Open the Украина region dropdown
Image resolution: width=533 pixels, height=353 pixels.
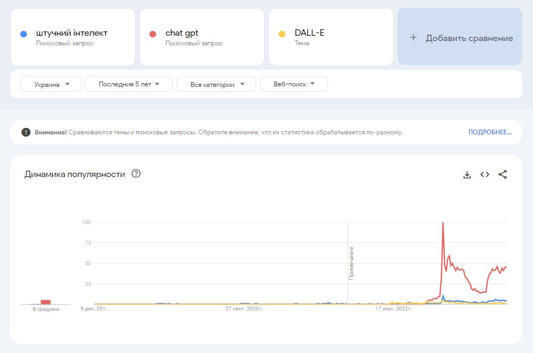click(x=51, y=84)
